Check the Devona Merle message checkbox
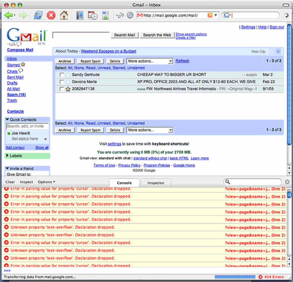Screen dimensions: 293x282 point(62,82)
